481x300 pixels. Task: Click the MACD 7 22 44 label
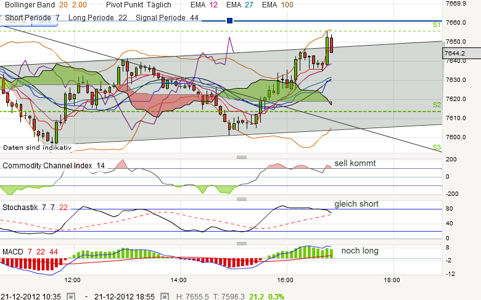(x=30, y=252)
